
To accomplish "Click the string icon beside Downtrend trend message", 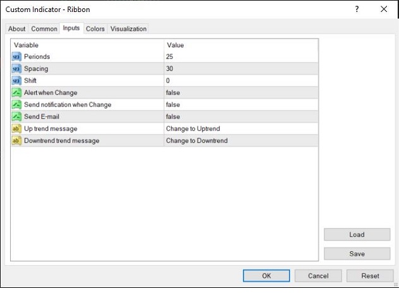I will pyautogui.click(x=16, y=141).
